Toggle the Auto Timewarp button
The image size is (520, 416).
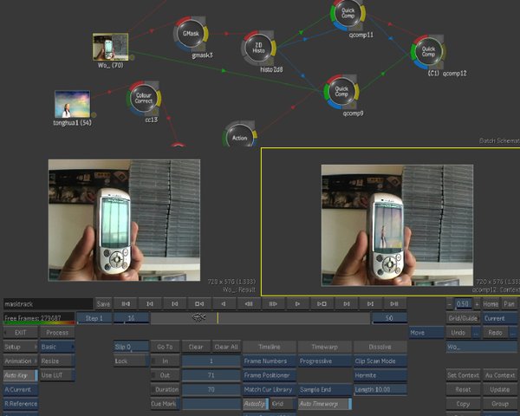point(324,404)
